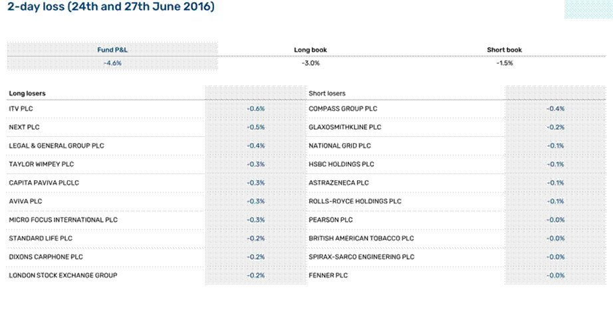This screenshot has height=331, width=613.
Task: Select HSBC Holdings' -0.1% value
Action: [556, 164]
